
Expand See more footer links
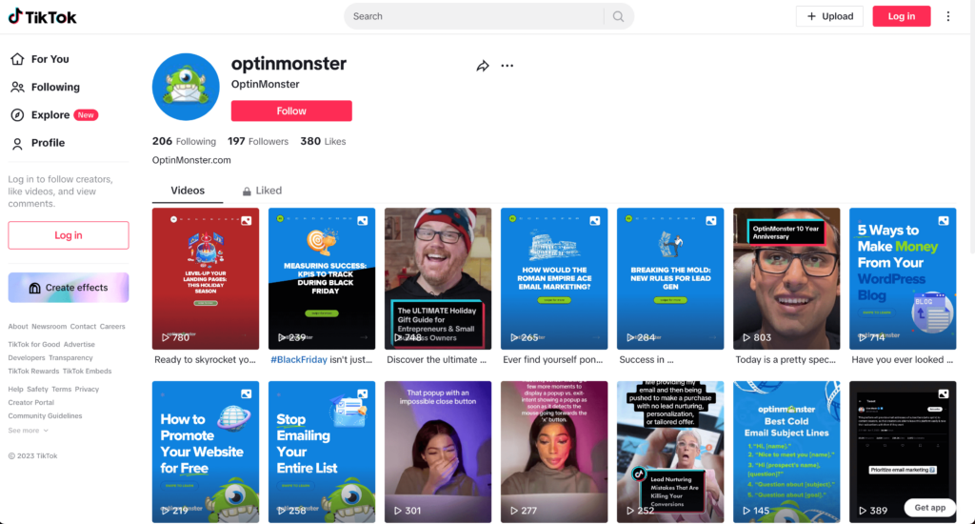coord(28,431)
